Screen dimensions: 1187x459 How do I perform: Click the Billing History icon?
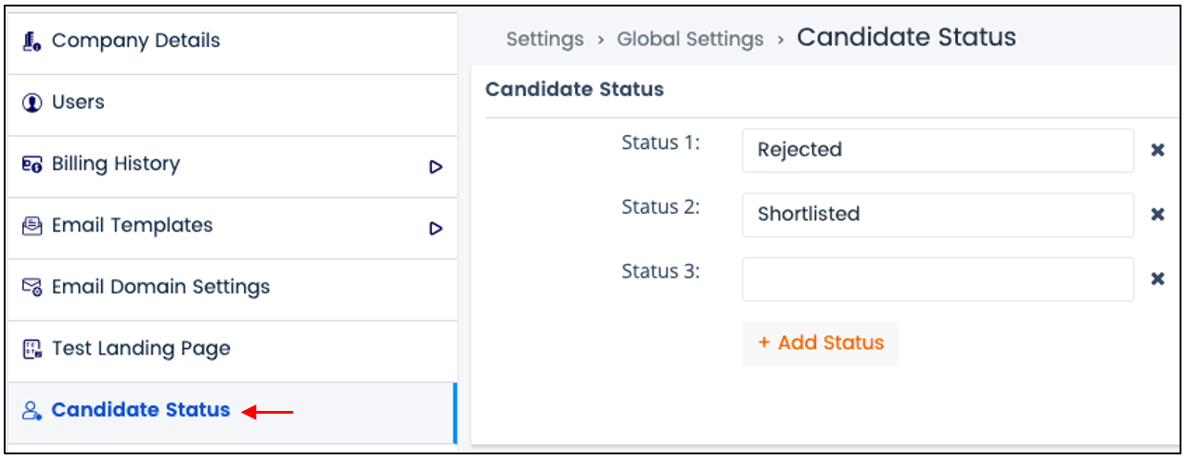pyautogui.click(x=32, y=165)
